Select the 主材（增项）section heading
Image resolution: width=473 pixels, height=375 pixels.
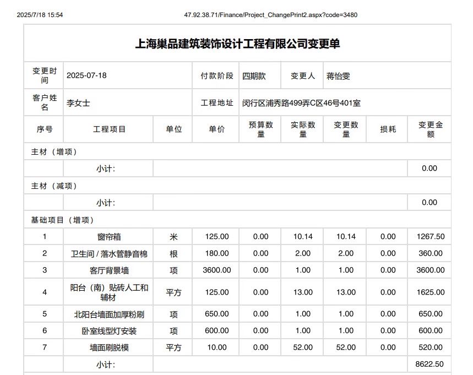[x=54, y=152]
